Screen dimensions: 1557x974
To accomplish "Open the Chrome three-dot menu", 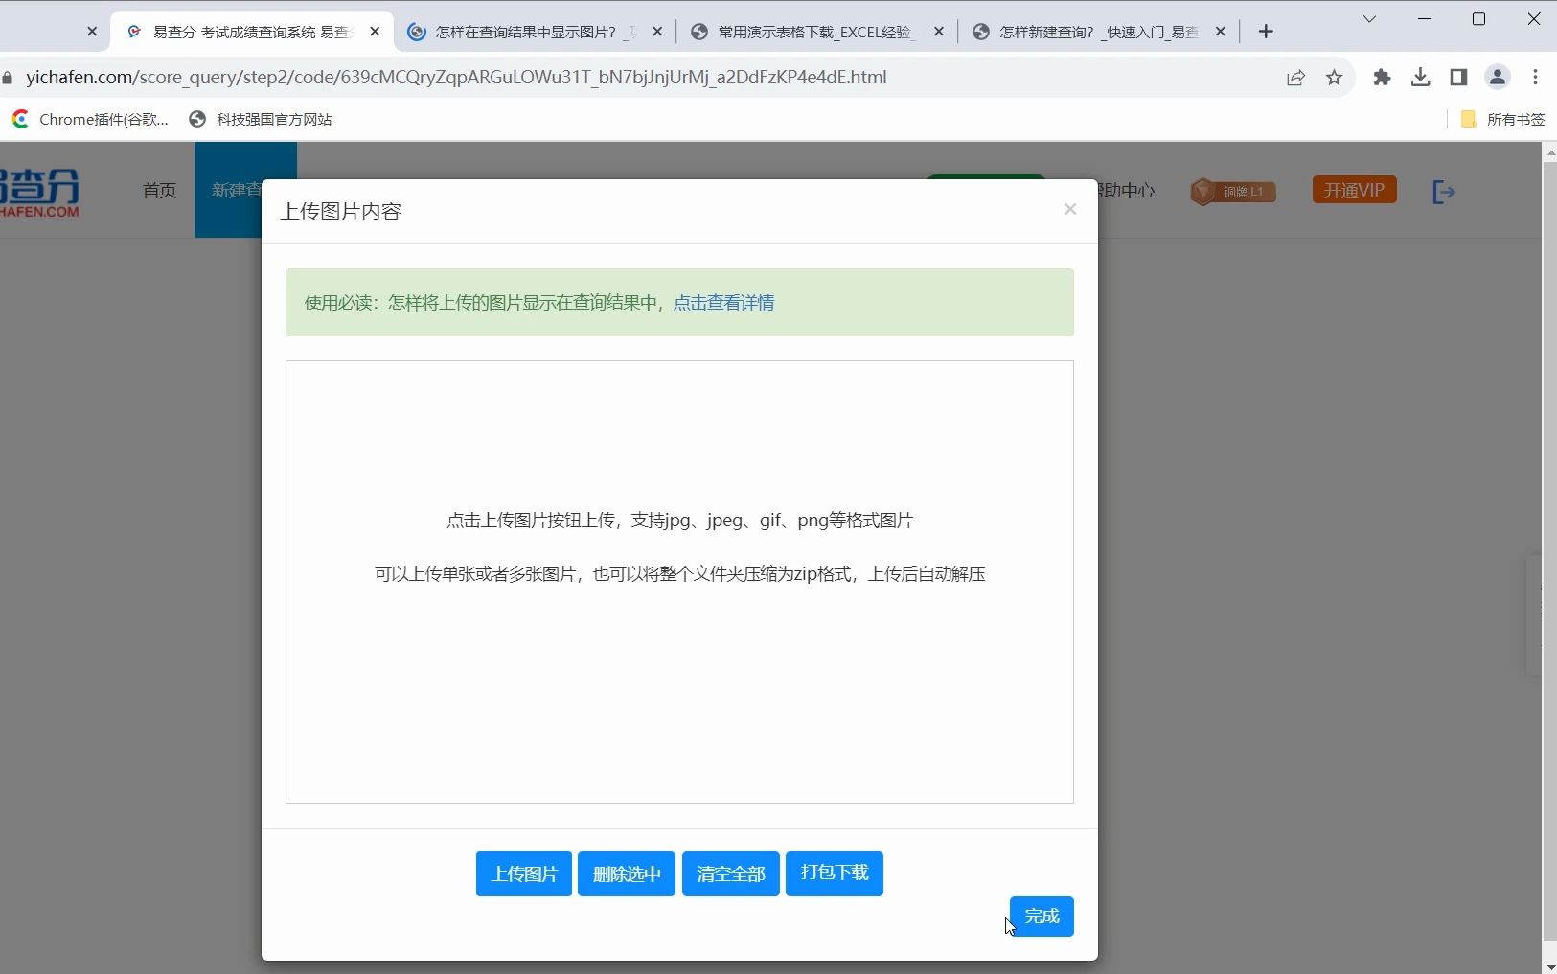I will tap(1536, 78).
